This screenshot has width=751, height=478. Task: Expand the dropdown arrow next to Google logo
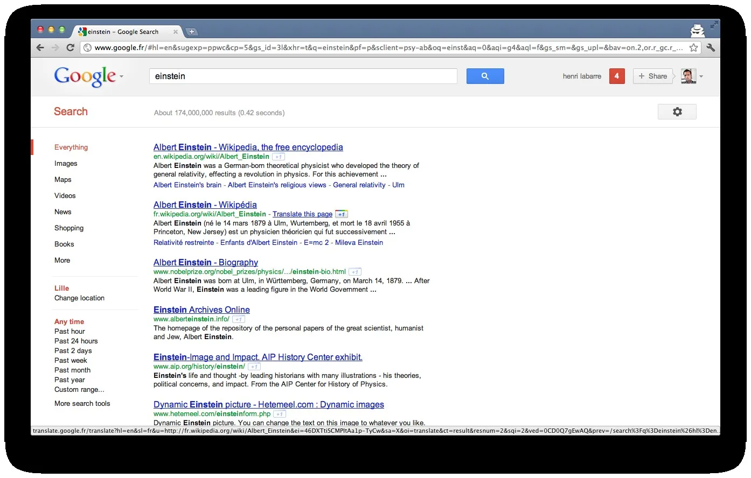[121, 76]
